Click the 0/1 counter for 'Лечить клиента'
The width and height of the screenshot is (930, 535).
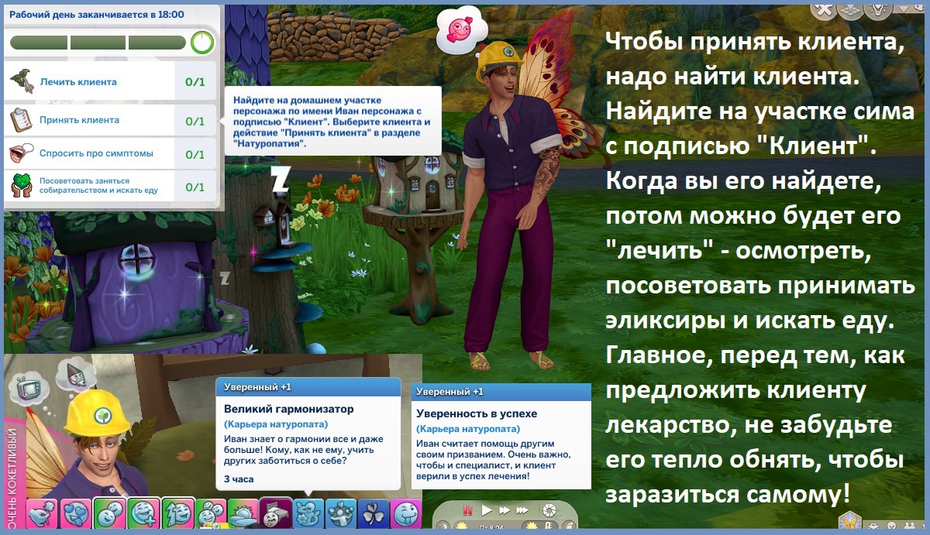point(195,82)
